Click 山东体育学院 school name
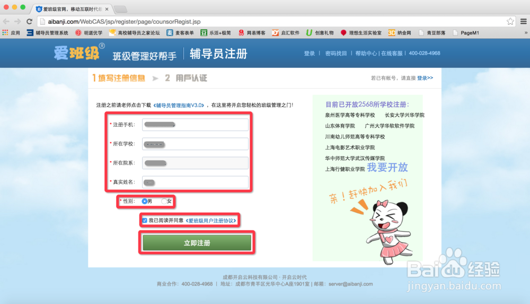This screenshot has height=304, width=530. (x=340, y=126)
